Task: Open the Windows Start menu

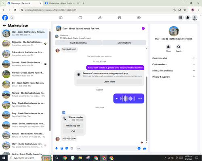Action: point(4,158)
